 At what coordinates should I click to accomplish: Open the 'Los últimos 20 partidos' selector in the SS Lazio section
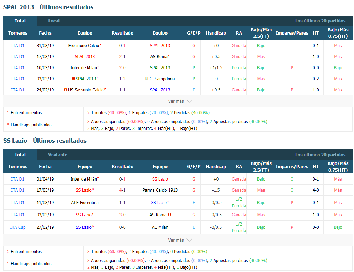(320, 155)
